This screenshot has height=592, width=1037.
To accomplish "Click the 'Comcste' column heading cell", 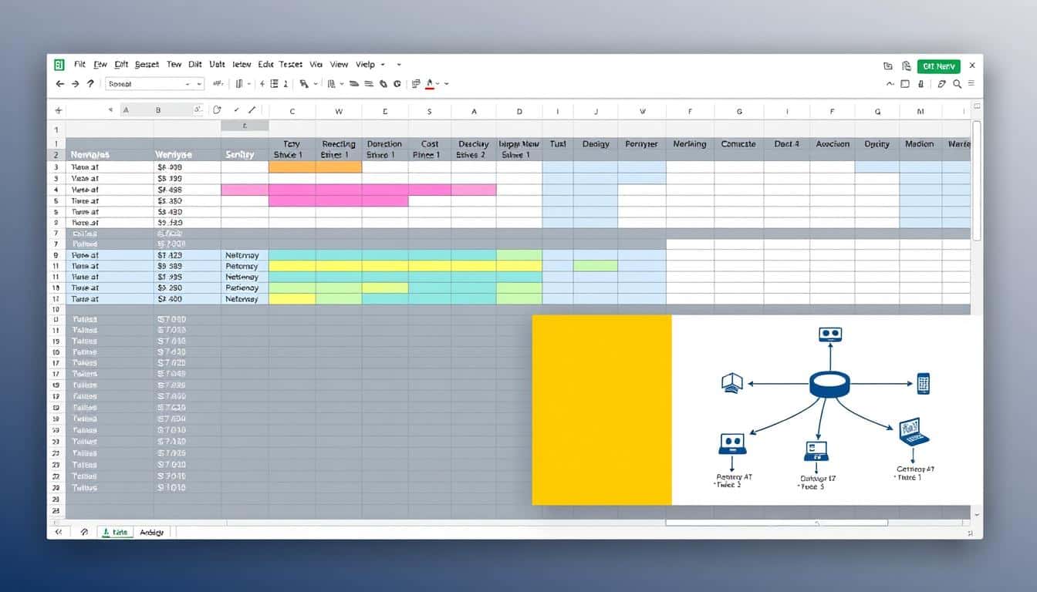I will (x=738, y=144).
